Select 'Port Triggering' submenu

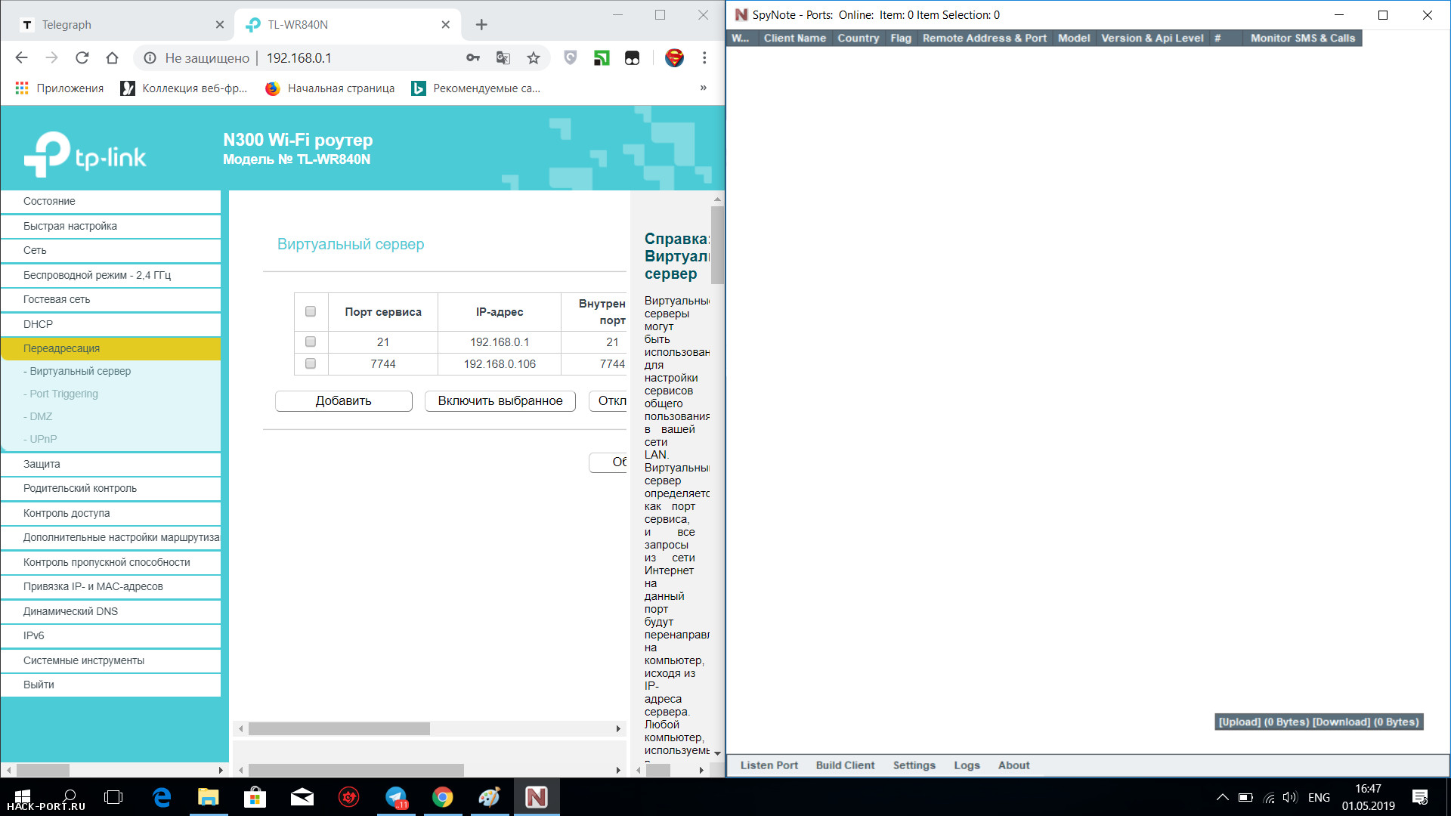click(x=64, y=394)
